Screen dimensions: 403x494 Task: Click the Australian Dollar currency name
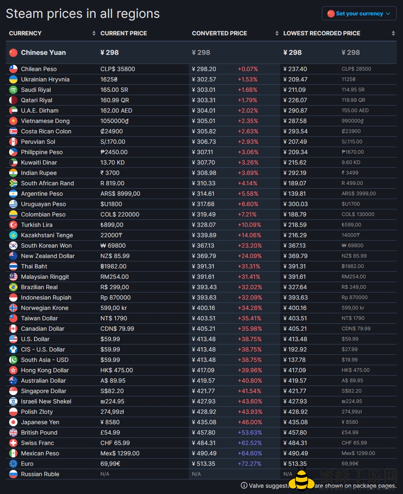click(x=44, y=381)
